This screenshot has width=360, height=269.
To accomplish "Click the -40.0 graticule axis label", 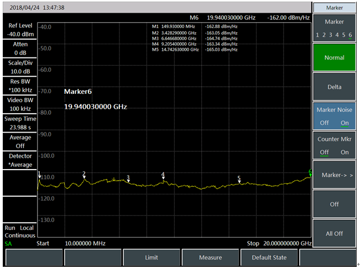I will coord(45,27).
